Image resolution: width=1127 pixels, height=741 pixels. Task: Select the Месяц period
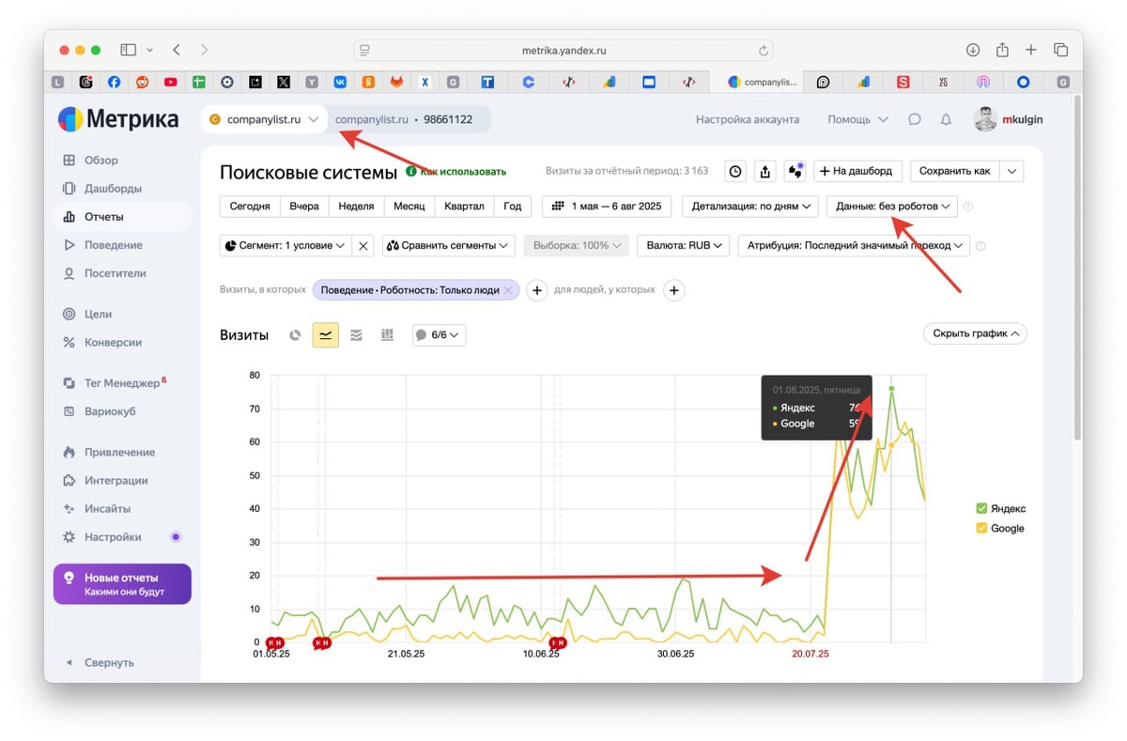click(409, 206)
